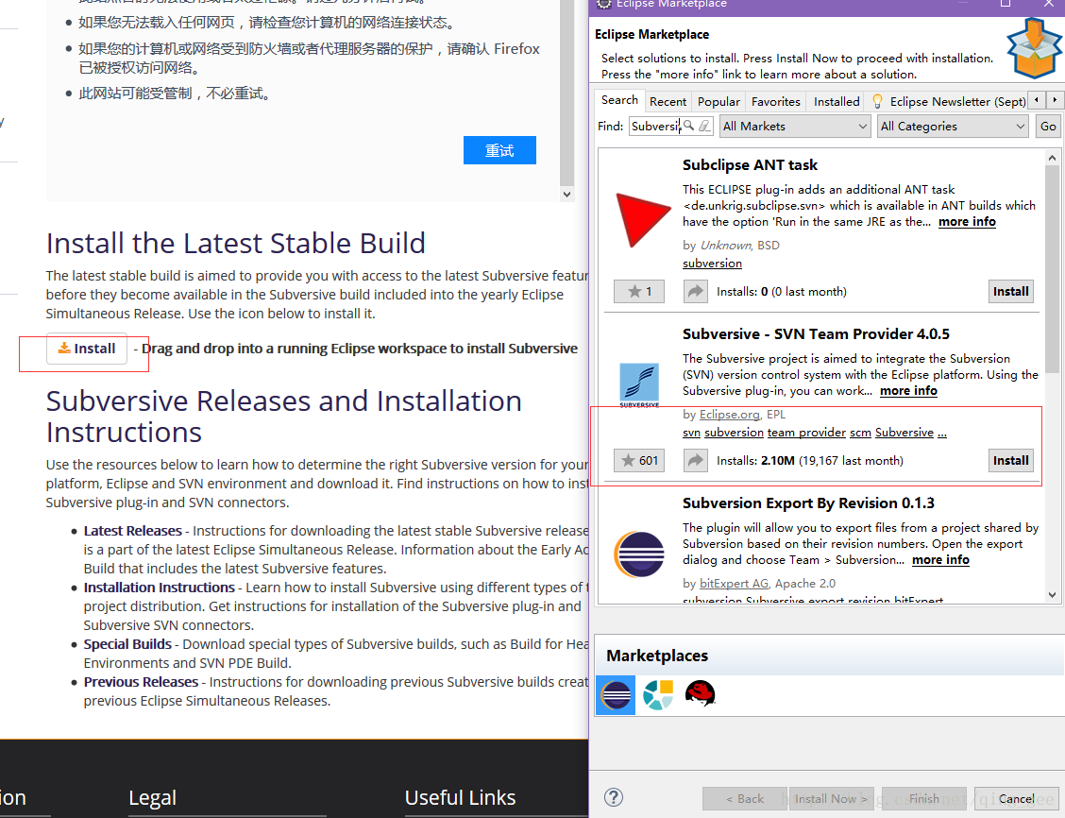1065x818 pixels.
Task: Open more info for Subversion Export By Revision
Action: pyautogui.click(x=940, y=560)
